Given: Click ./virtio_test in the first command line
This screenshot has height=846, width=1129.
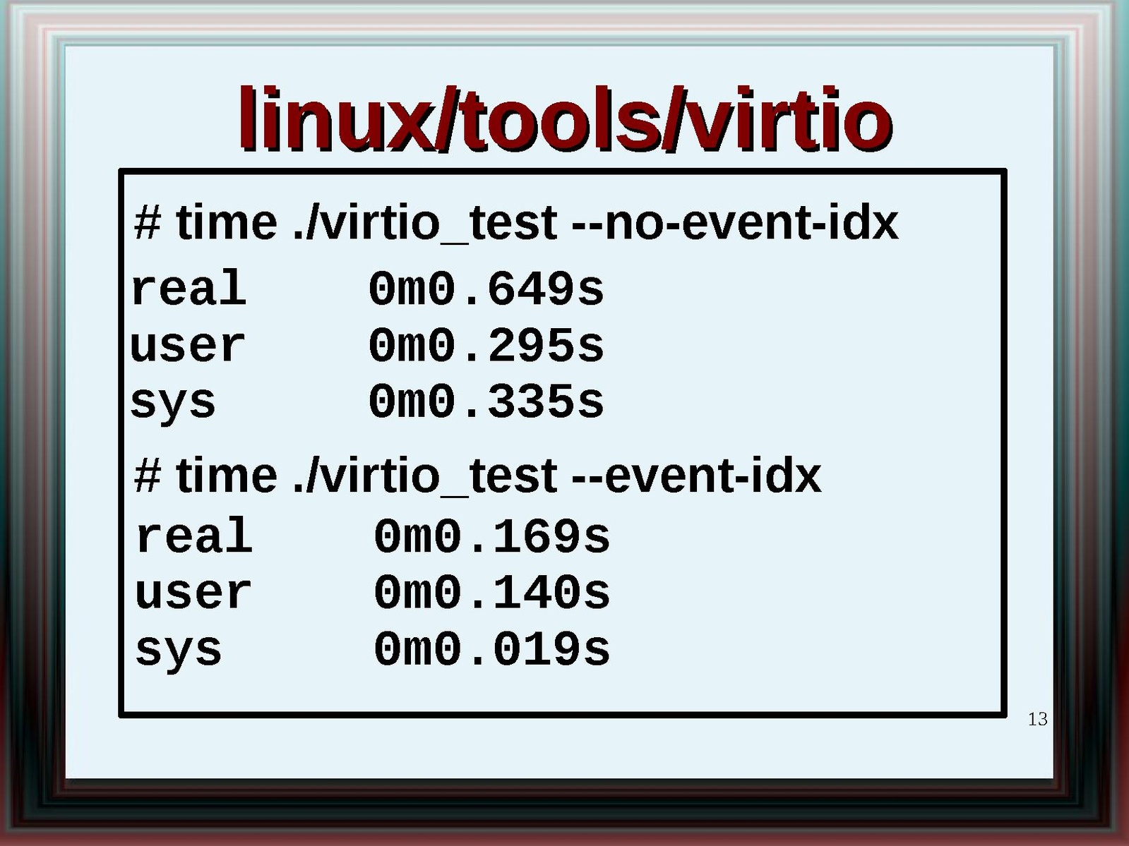Looking at the screenshot, I should pyautogui.click(x=425, y=223).
